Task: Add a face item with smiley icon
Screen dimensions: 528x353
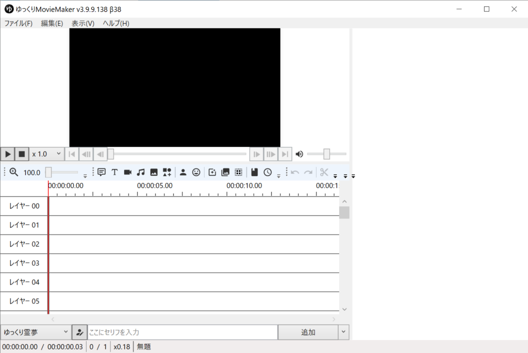Action: coord(196,172)
